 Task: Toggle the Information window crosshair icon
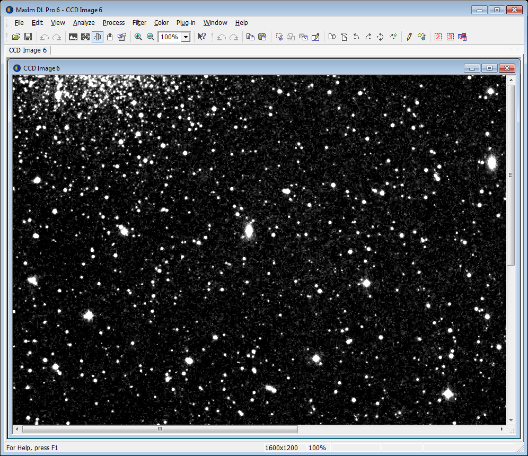pos(85,37)
